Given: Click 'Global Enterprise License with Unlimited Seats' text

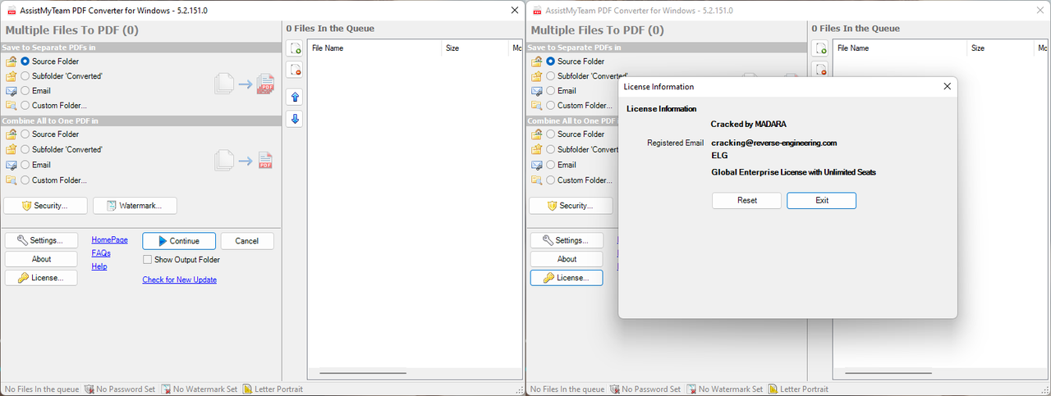Looking at the screenshot, I should coord(793,172).
